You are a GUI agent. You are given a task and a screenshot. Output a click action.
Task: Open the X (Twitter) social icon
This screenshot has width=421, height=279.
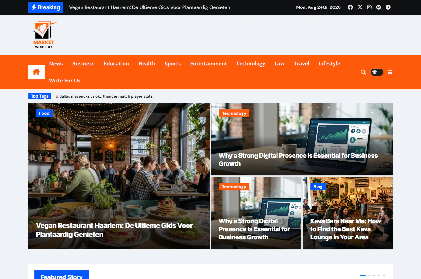point(360,7)
